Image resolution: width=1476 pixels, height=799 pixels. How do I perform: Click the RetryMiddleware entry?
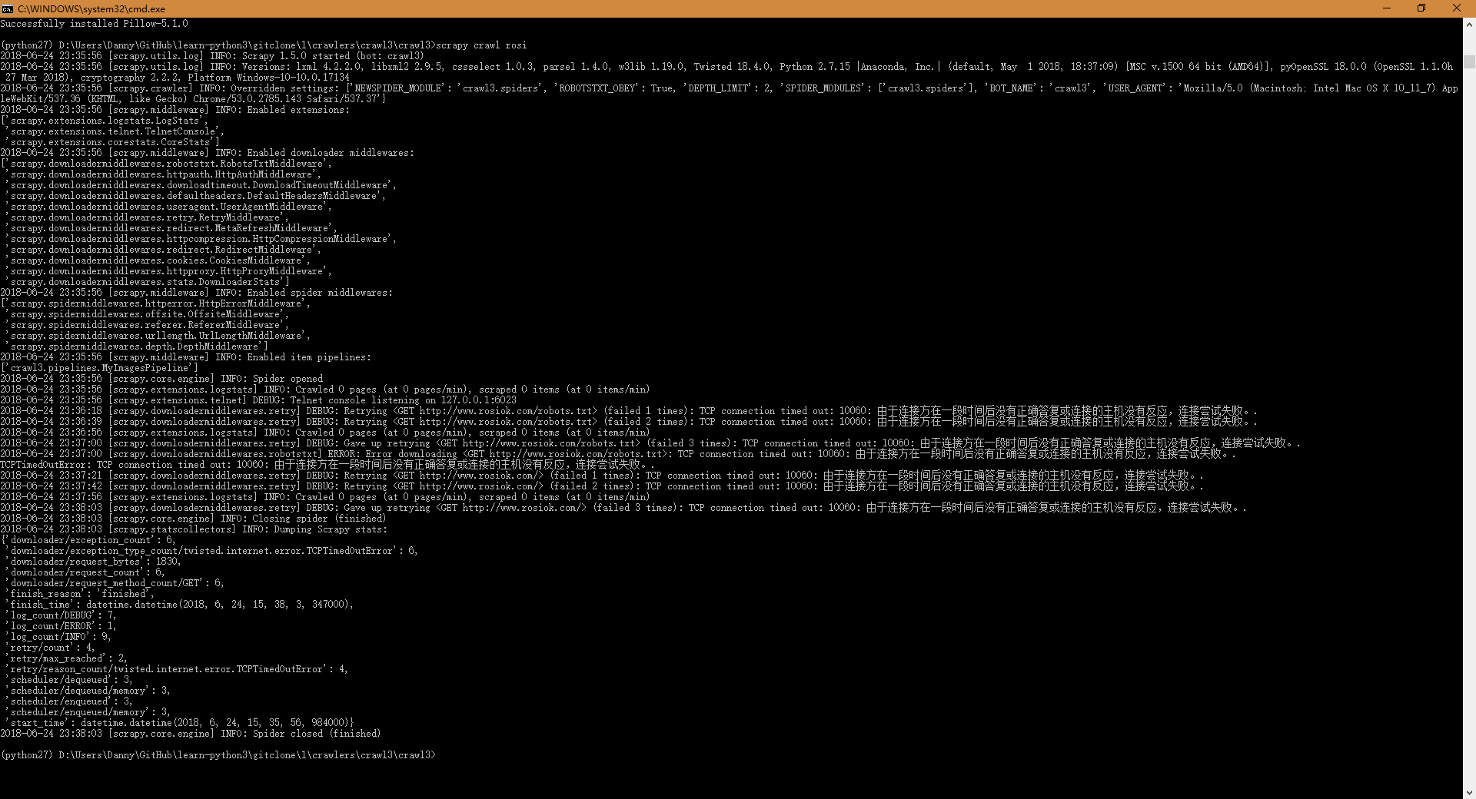point(147,217)
